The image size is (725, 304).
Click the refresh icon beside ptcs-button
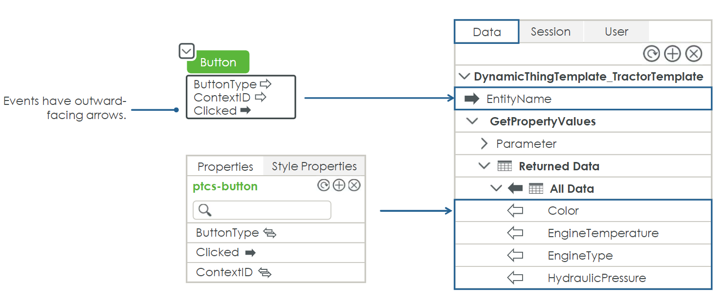click(x=323, y=185)
